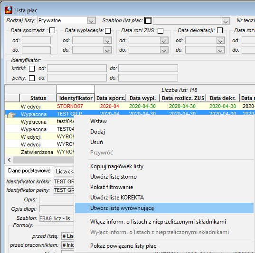Click the Opis długi input field
The width and height of the screenshot is (255, 253).
click(x=57, y=209)
